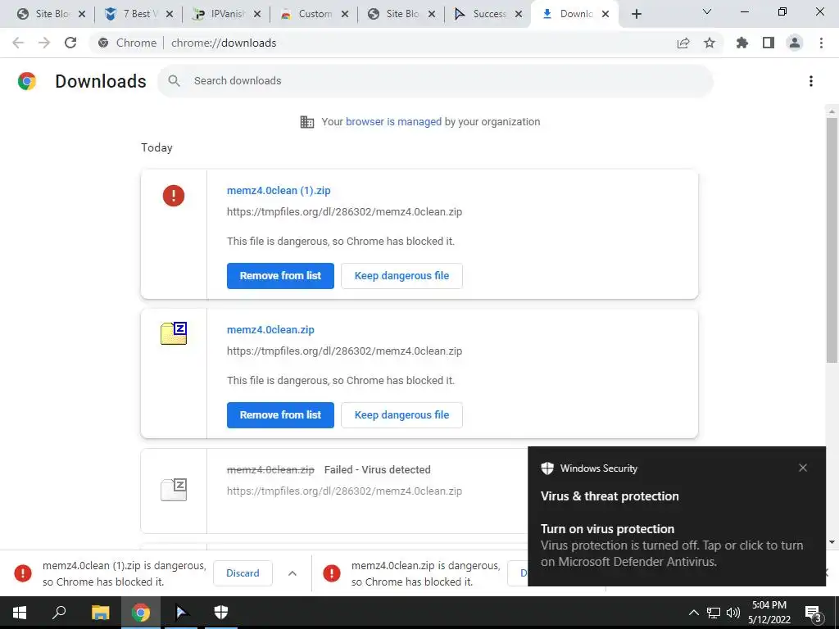
Task: Keep dangerous file memz4.0clean (1).zip
Action: [401, 276]
